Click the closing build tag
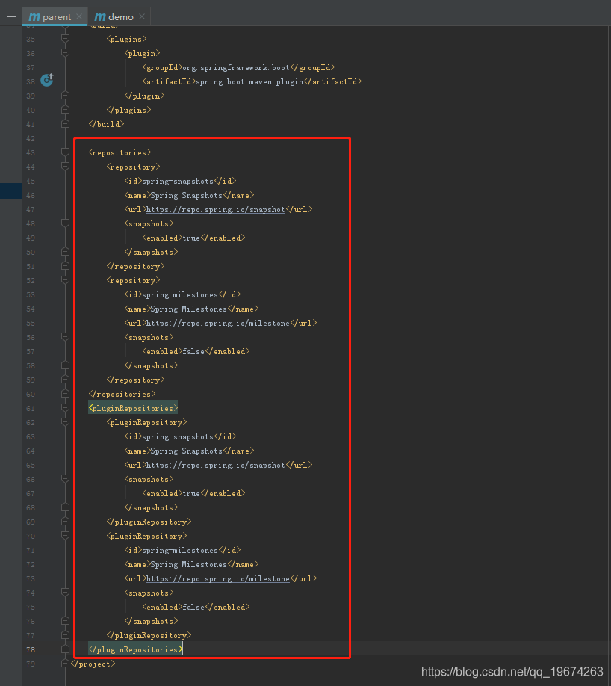Screen dimensions: 611x686 106,124
